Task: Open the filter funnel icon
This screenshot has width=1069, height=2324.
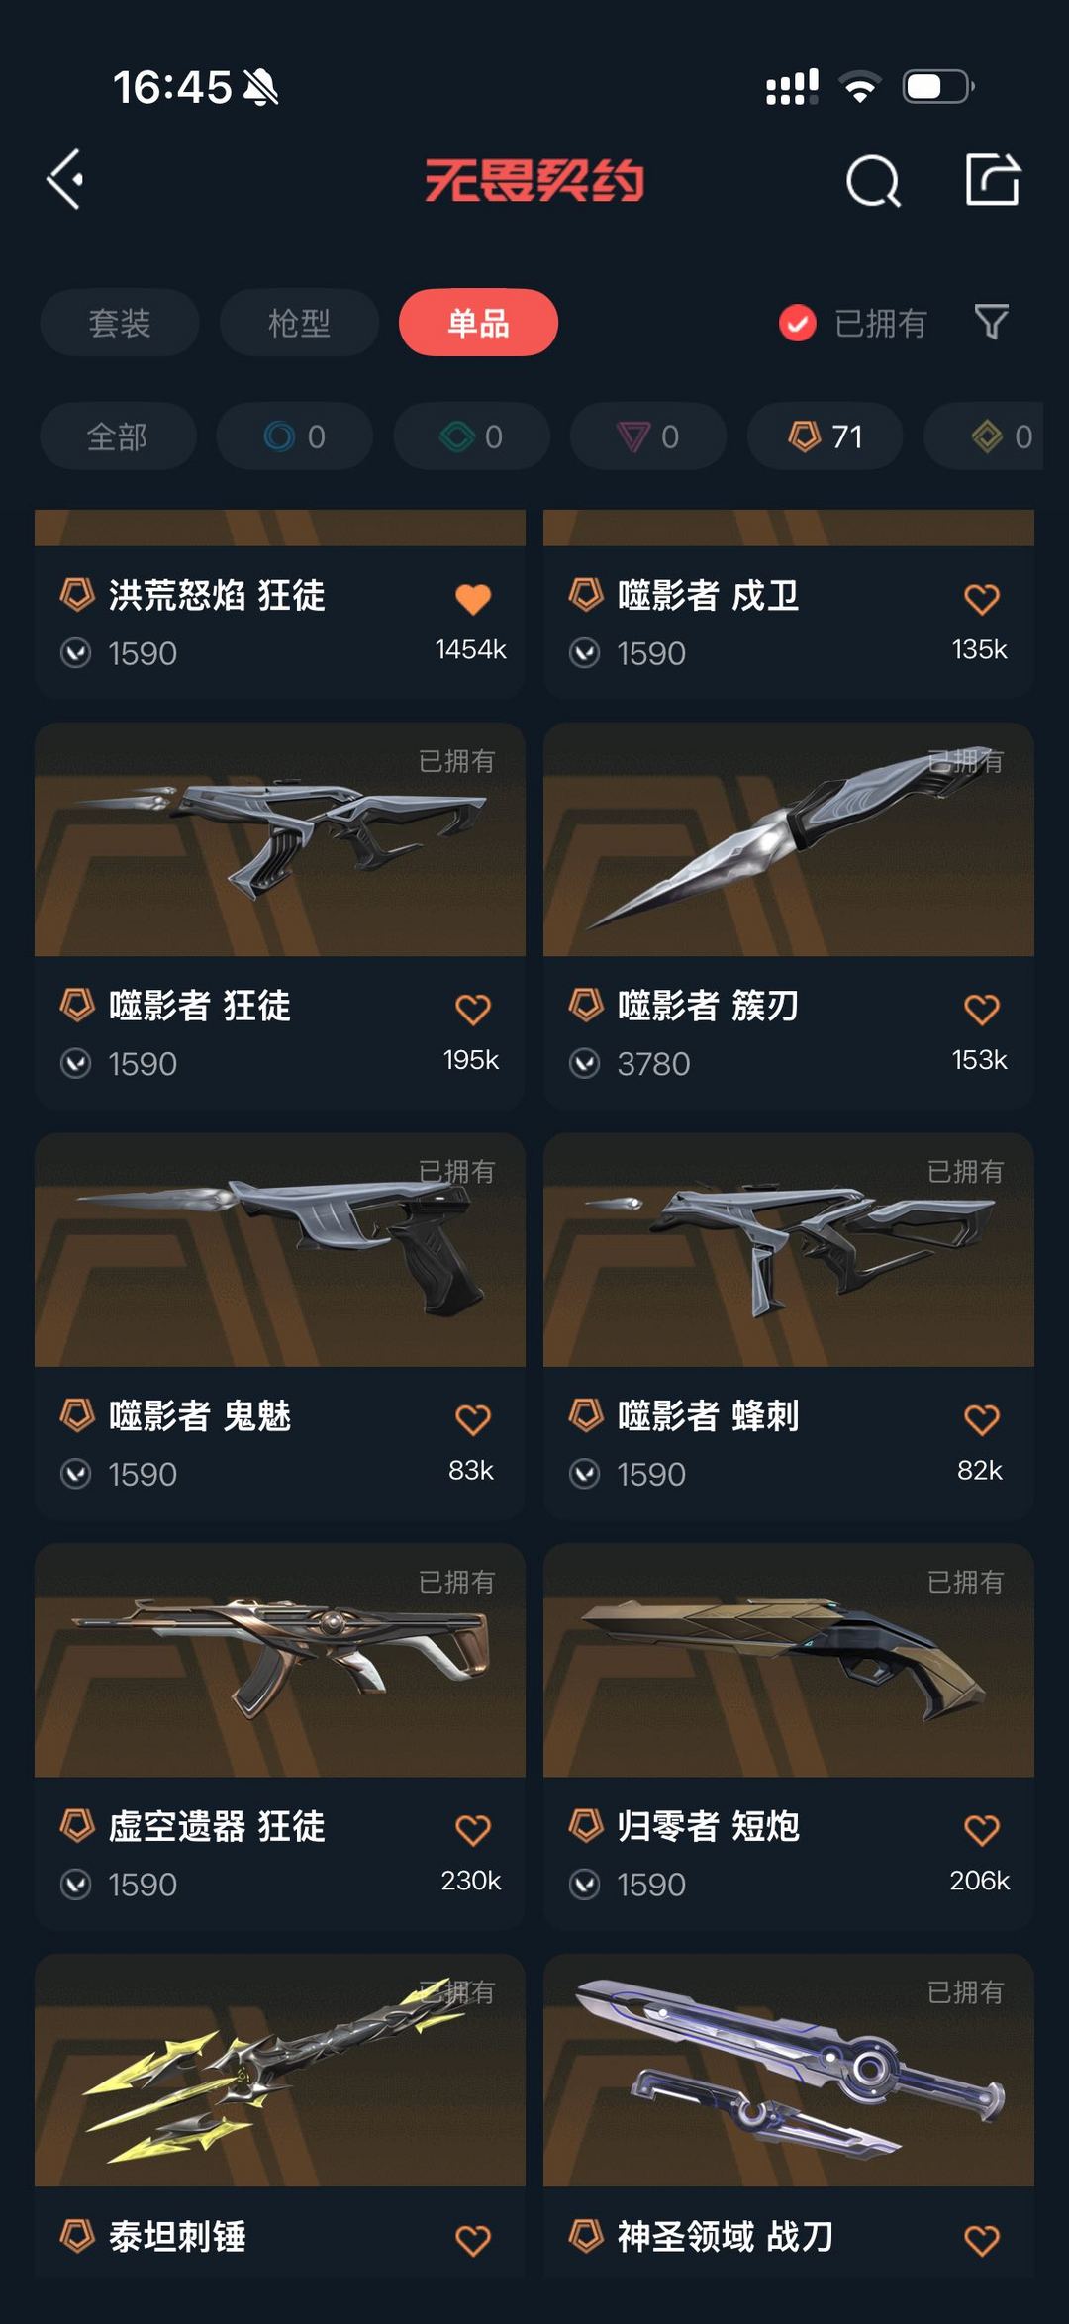Action: coord(992,322)
